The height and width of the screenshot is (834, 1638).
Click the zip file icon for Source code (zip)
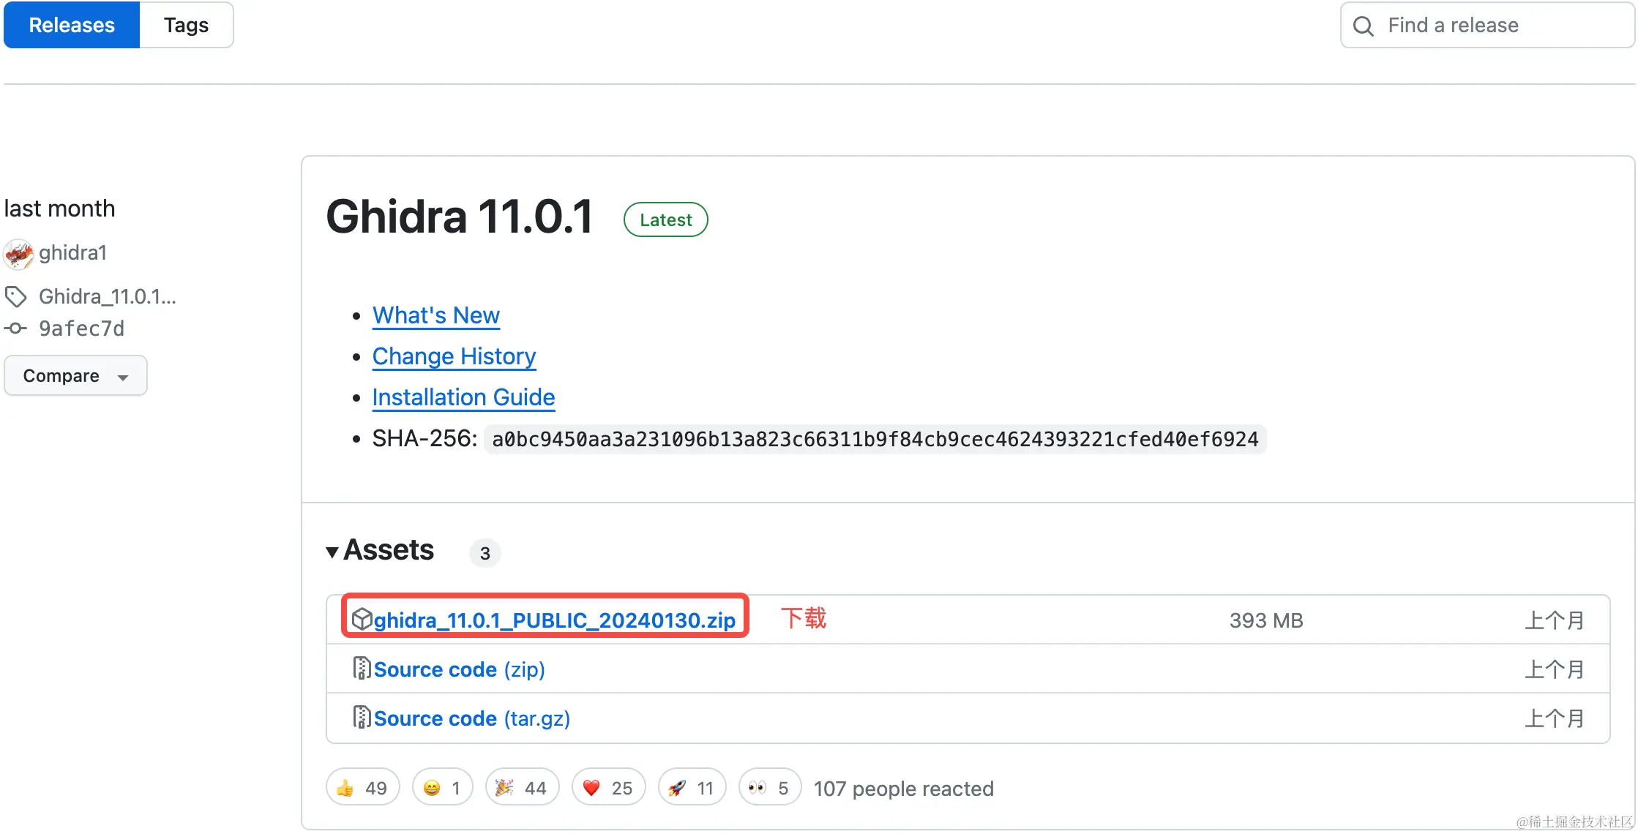coord(362,668)
